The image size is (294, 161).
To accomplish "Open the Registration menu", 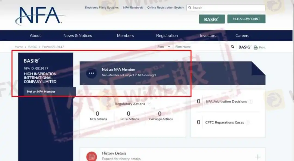I will [167, 36].
